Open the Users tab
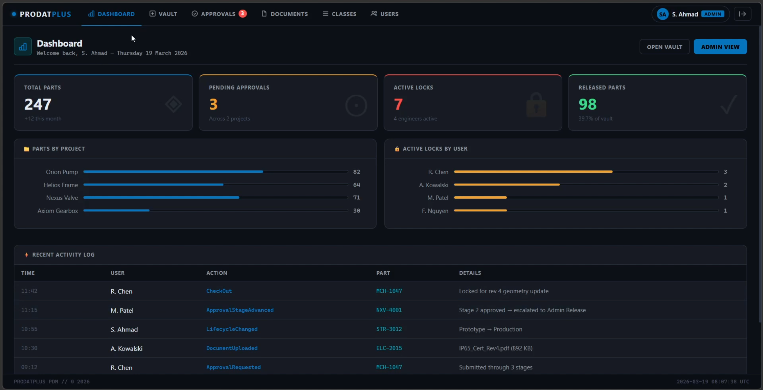Screen dimensions: 763x390 [384, 14]
